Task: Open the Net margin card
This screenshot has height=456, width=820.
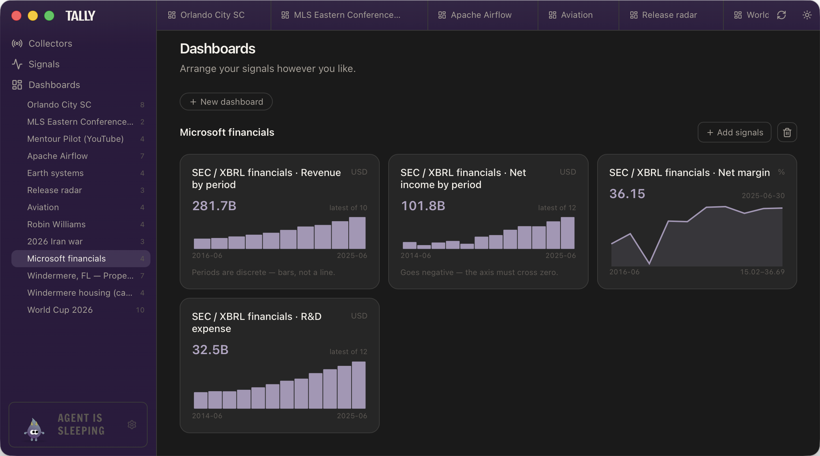Action: pos(697,222)
